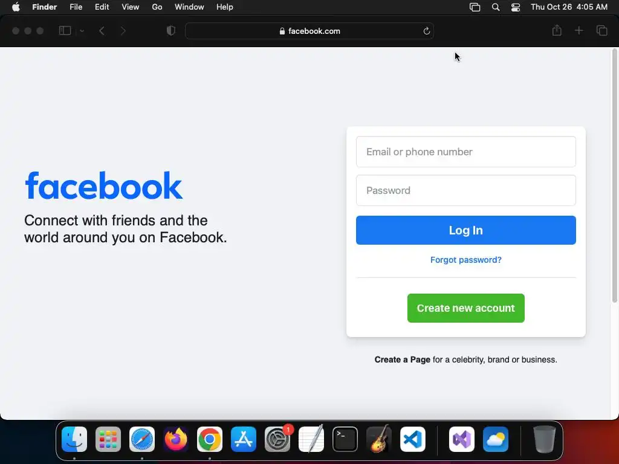
Task: Open the Window menu
Action: (x=189, y=7)
